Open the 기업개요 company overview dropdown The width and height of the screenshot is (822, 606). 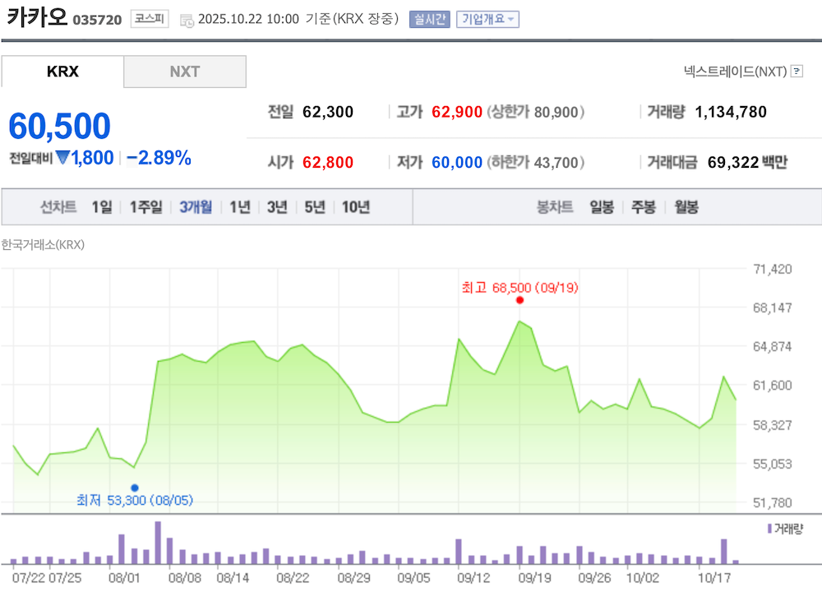coord(487,19)
